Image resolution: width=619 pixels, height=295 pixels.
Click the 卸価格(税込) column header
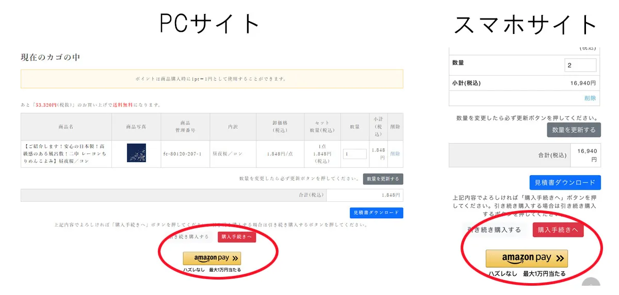coord(280,127)
